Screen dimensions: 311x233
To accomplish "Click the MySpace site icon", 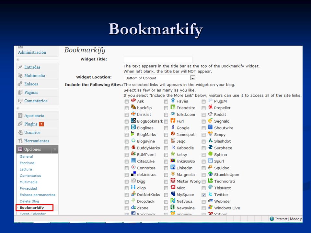I will (x=173, y=194).
